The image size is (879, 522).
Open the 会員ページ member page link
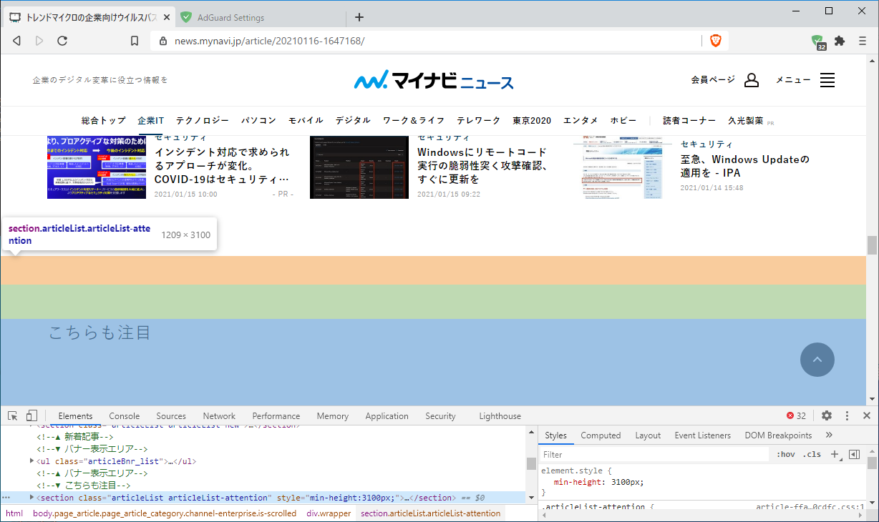pyautogui.click(x=712, y=79)
